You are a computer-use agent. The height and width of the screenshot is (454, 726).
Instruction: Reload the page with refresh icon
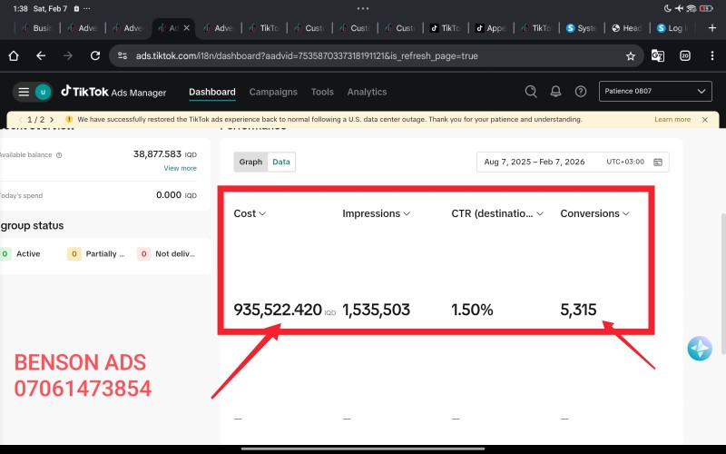click(x=95, y=56)
